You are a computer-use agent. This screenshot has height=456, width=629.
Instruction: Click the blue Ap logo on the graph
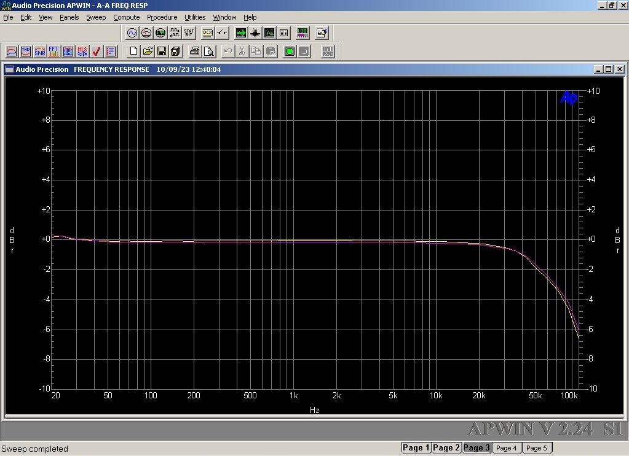pyautogui.click(x=569, y=98)
